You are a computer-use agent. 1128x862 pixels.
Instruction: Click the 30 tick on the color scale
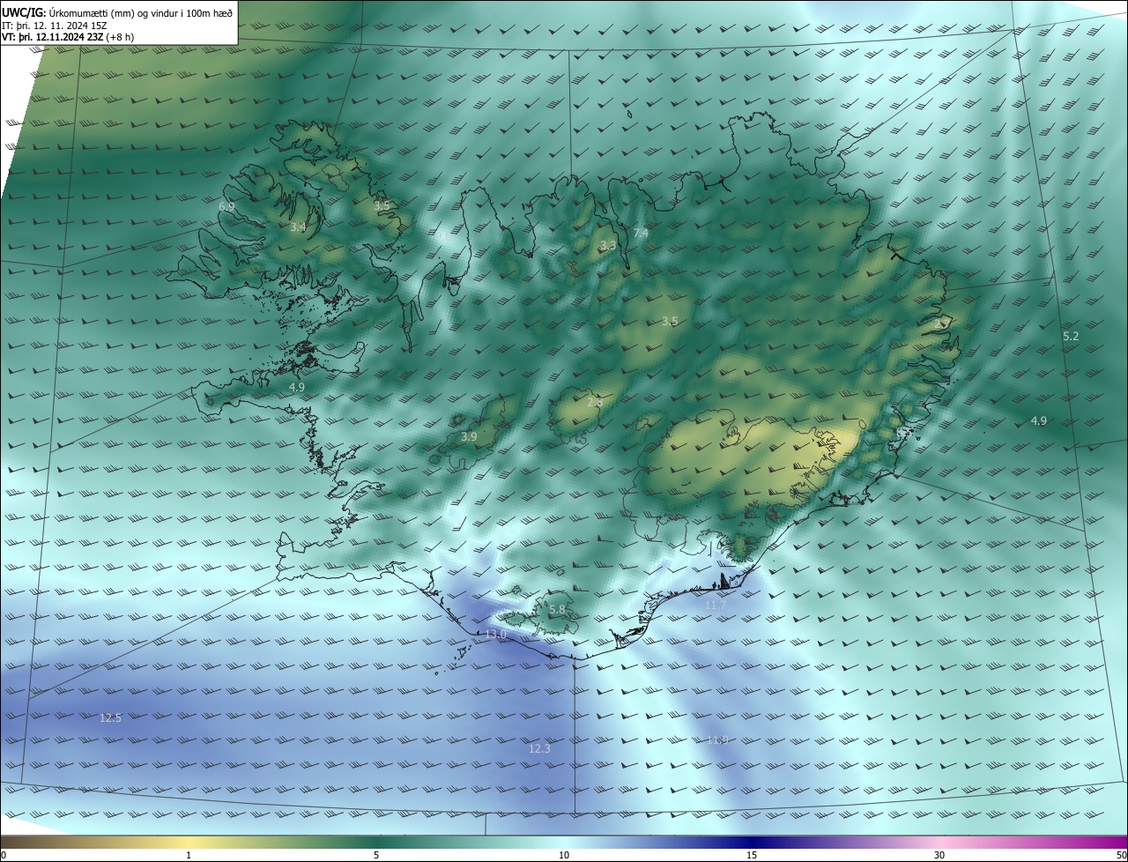(939, 856)
